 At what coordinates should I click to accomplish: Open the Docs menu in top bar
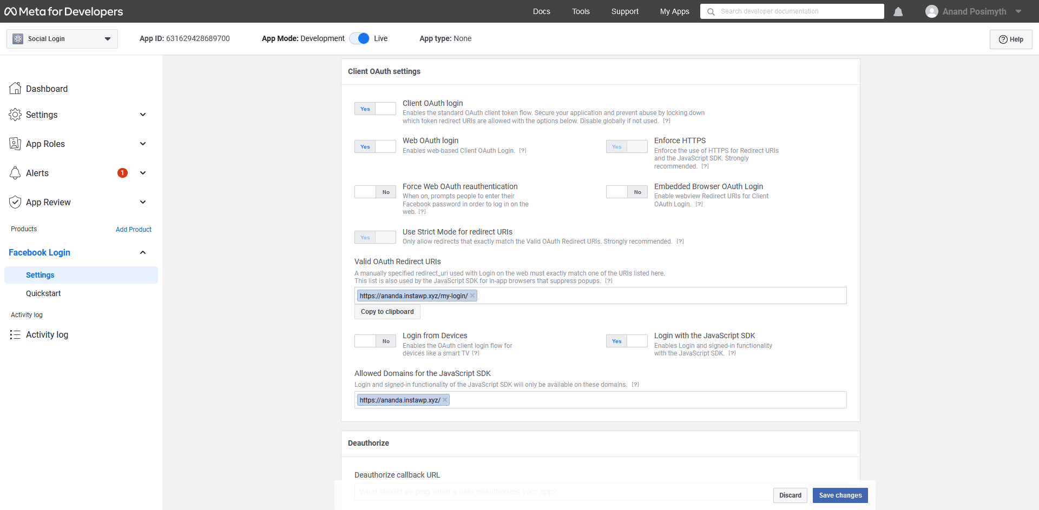541,11
